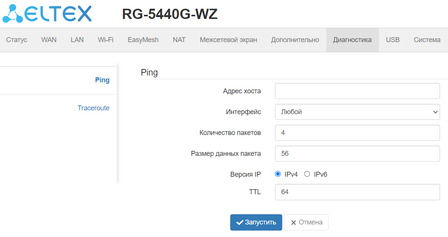Go to the Дополнительно tab
This screenshot has width=448, height=237.
[295, 40]
